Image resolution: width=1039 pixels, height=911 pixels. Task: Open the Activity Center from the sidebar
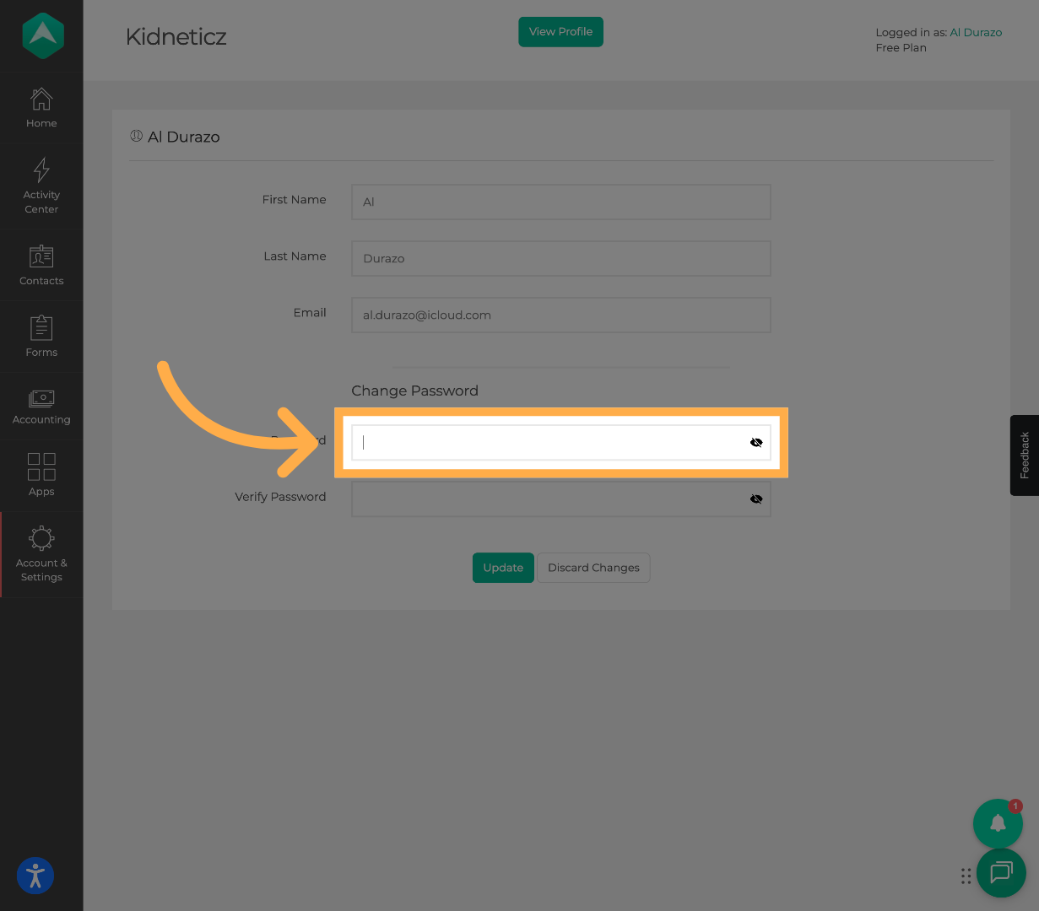pyautogui.click(x=41, y=170)
